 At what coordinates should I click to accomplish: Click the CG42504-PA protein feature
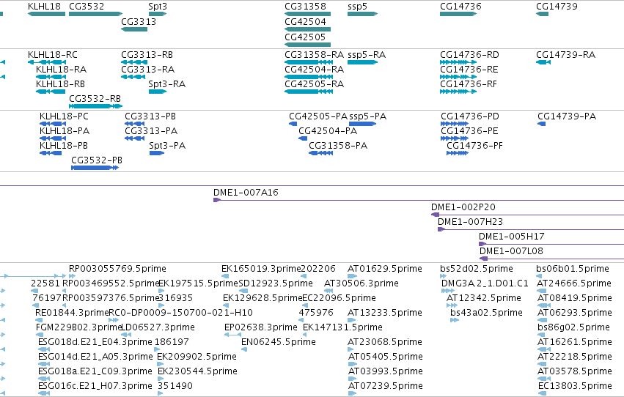(x=303, y=138)
